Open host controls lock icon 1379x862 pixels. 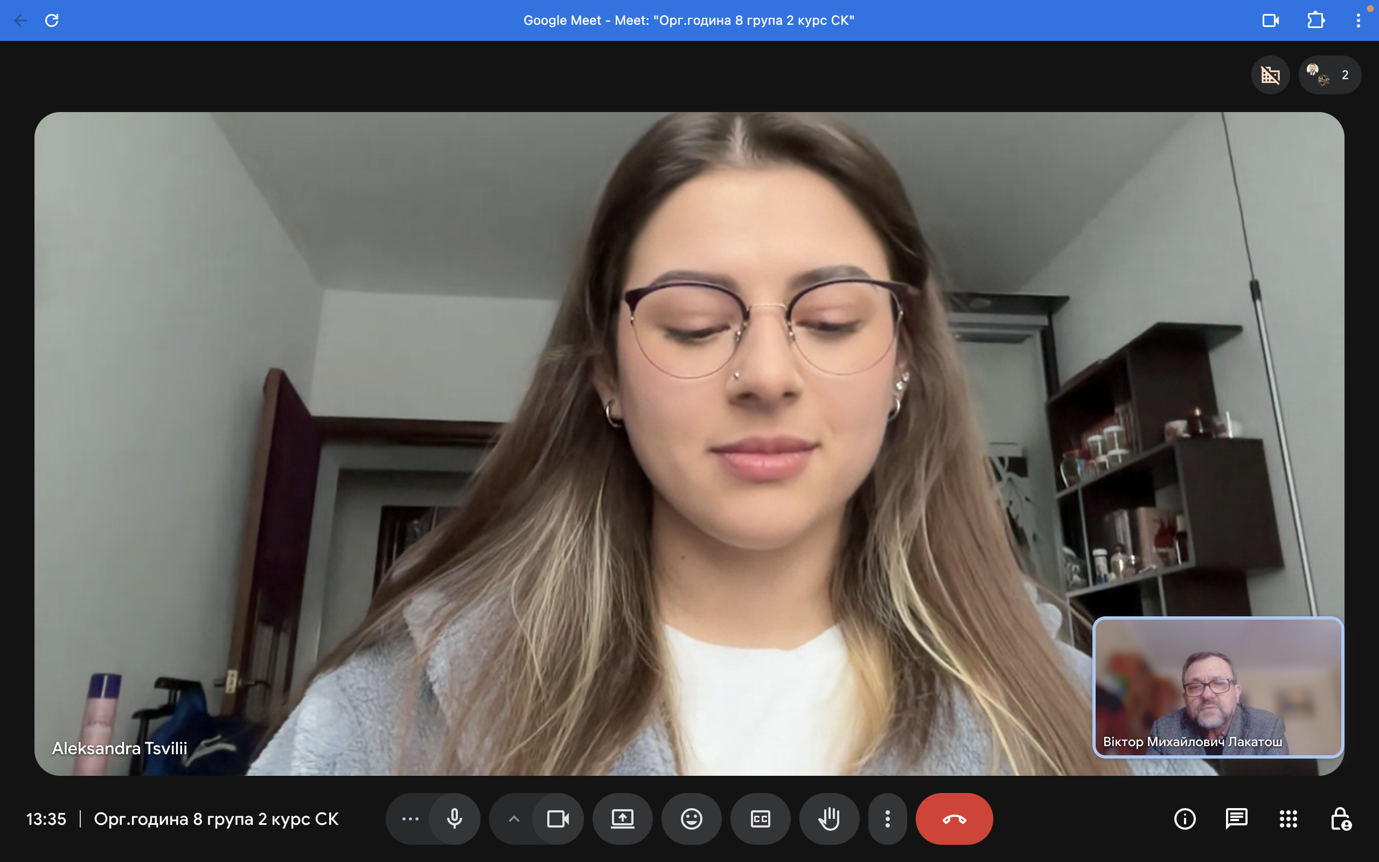click(x=1340, y=819)
